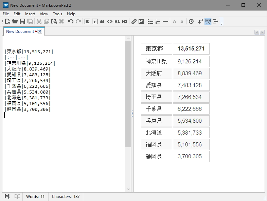Apply Heading 1 style
Screen dimensions: 267x201
[x=117, y=21]
